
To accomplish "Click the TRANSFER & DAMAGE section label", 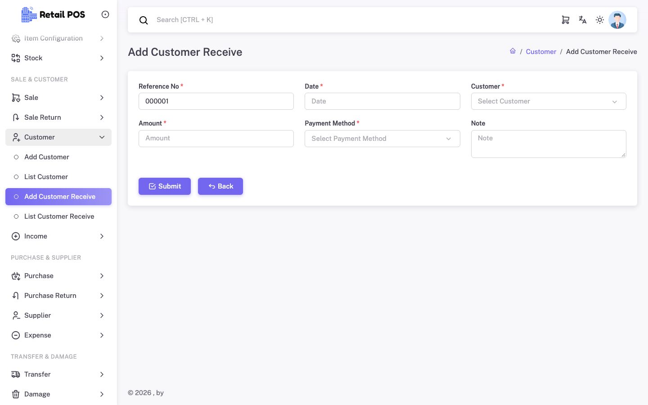I will [44, 357].
